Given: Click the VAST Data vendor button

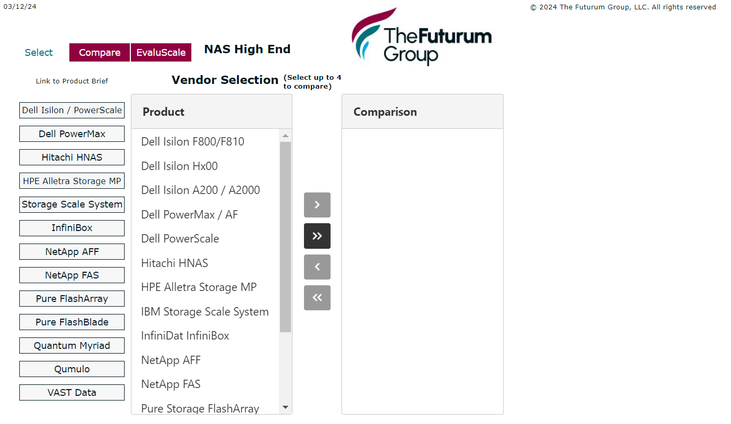Looking at the screenshot, I should 71,392.
